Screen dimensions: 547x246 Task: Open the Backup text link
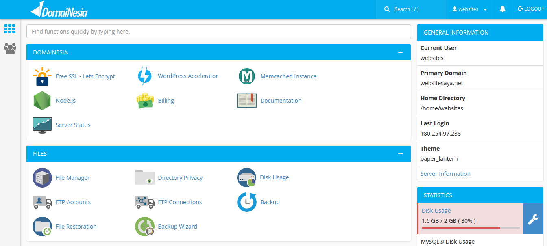tap(270, 202)
